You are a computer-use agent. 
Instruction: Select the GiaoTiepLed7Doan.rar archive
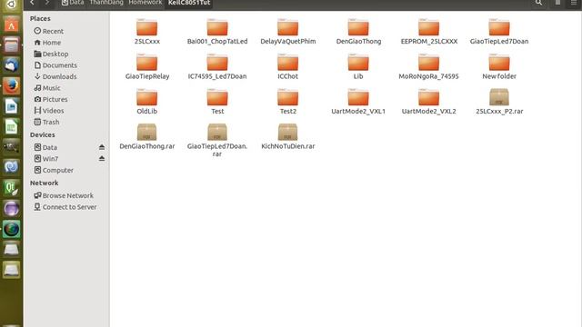point(217,140)
